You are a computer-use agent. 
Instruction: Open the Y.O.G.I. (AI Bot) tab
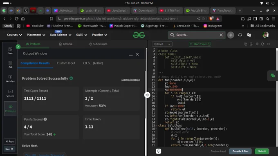pos(92,63)
